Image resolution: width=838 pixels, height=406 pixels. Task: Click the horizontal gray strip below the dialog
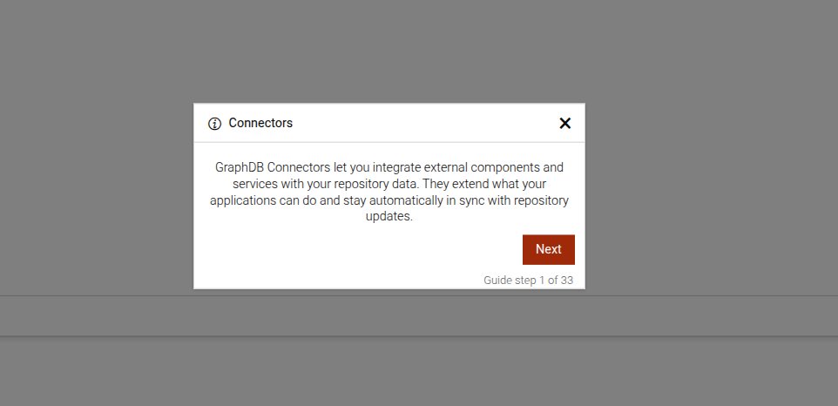pos(418,315)
